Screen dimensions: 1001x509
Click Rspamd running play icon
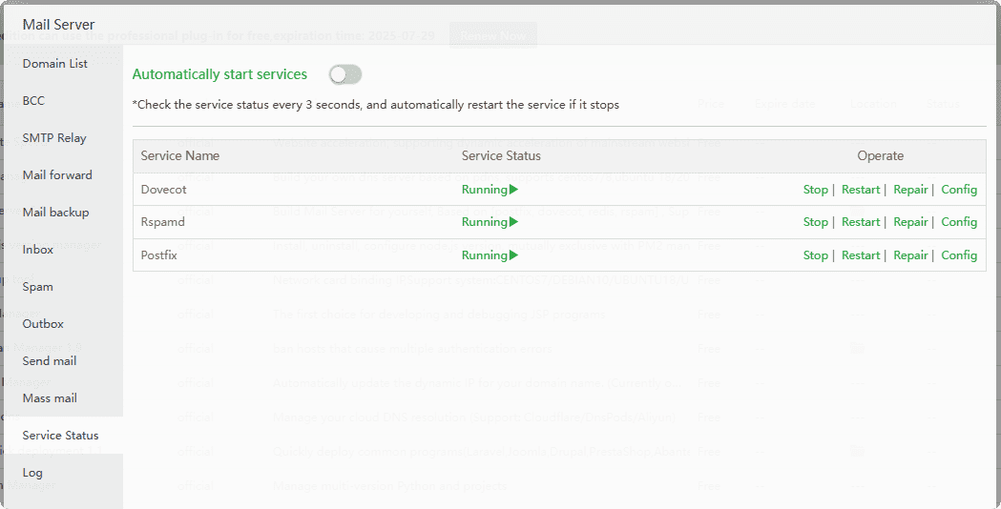click(x=514, y=222)
